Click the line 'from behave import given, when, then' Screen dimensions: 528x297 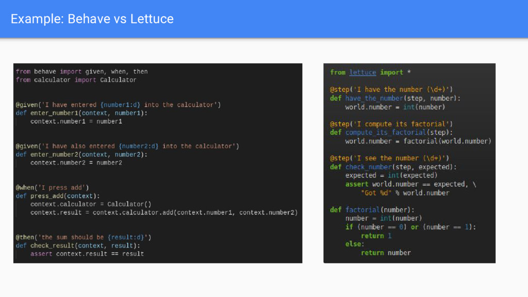click(82, 72)
